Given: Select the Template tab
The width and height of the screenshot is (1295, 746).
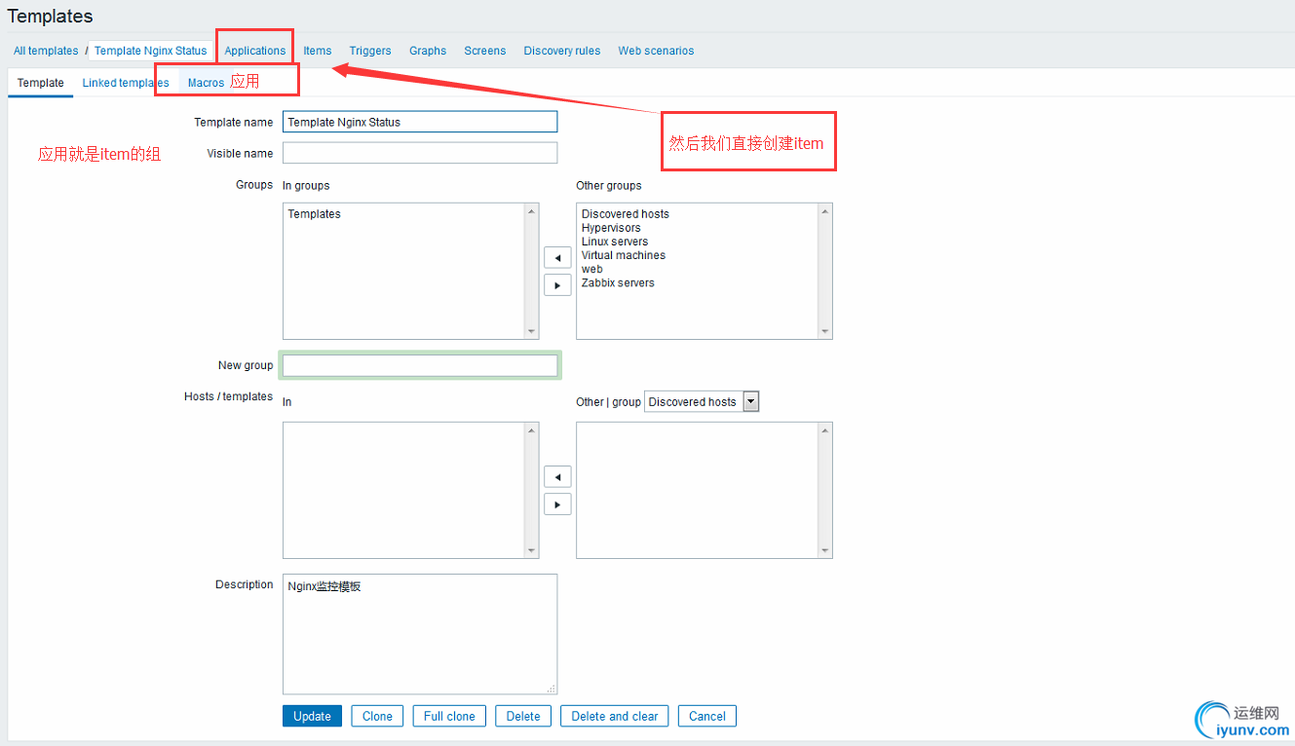Looking at the screenshot, I should pyautogui.click(x=41, y=83).
